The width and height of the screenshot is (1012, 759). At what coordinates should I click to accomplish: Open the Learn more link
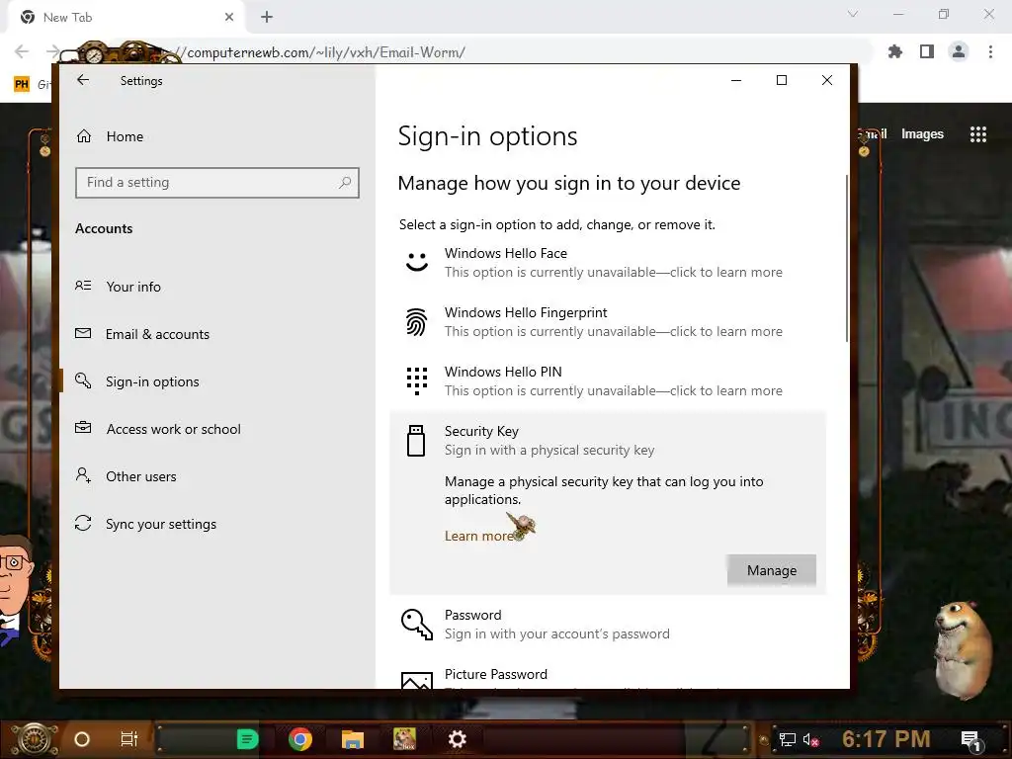[x=479, y=537]
